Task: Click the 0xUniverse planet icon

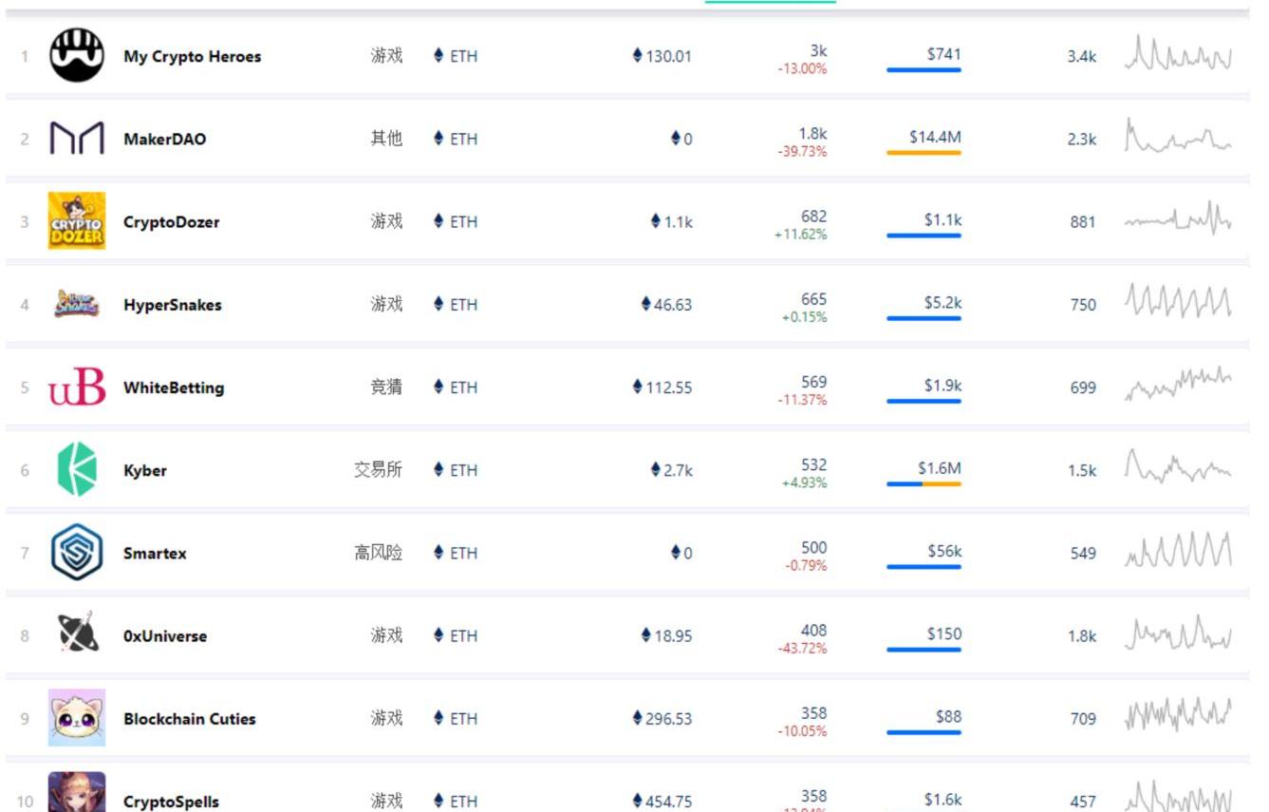Action: pos(76,634)
